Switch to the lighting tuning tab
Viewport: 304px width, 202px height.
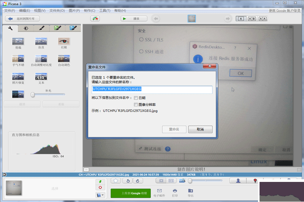tap(26, 28)
